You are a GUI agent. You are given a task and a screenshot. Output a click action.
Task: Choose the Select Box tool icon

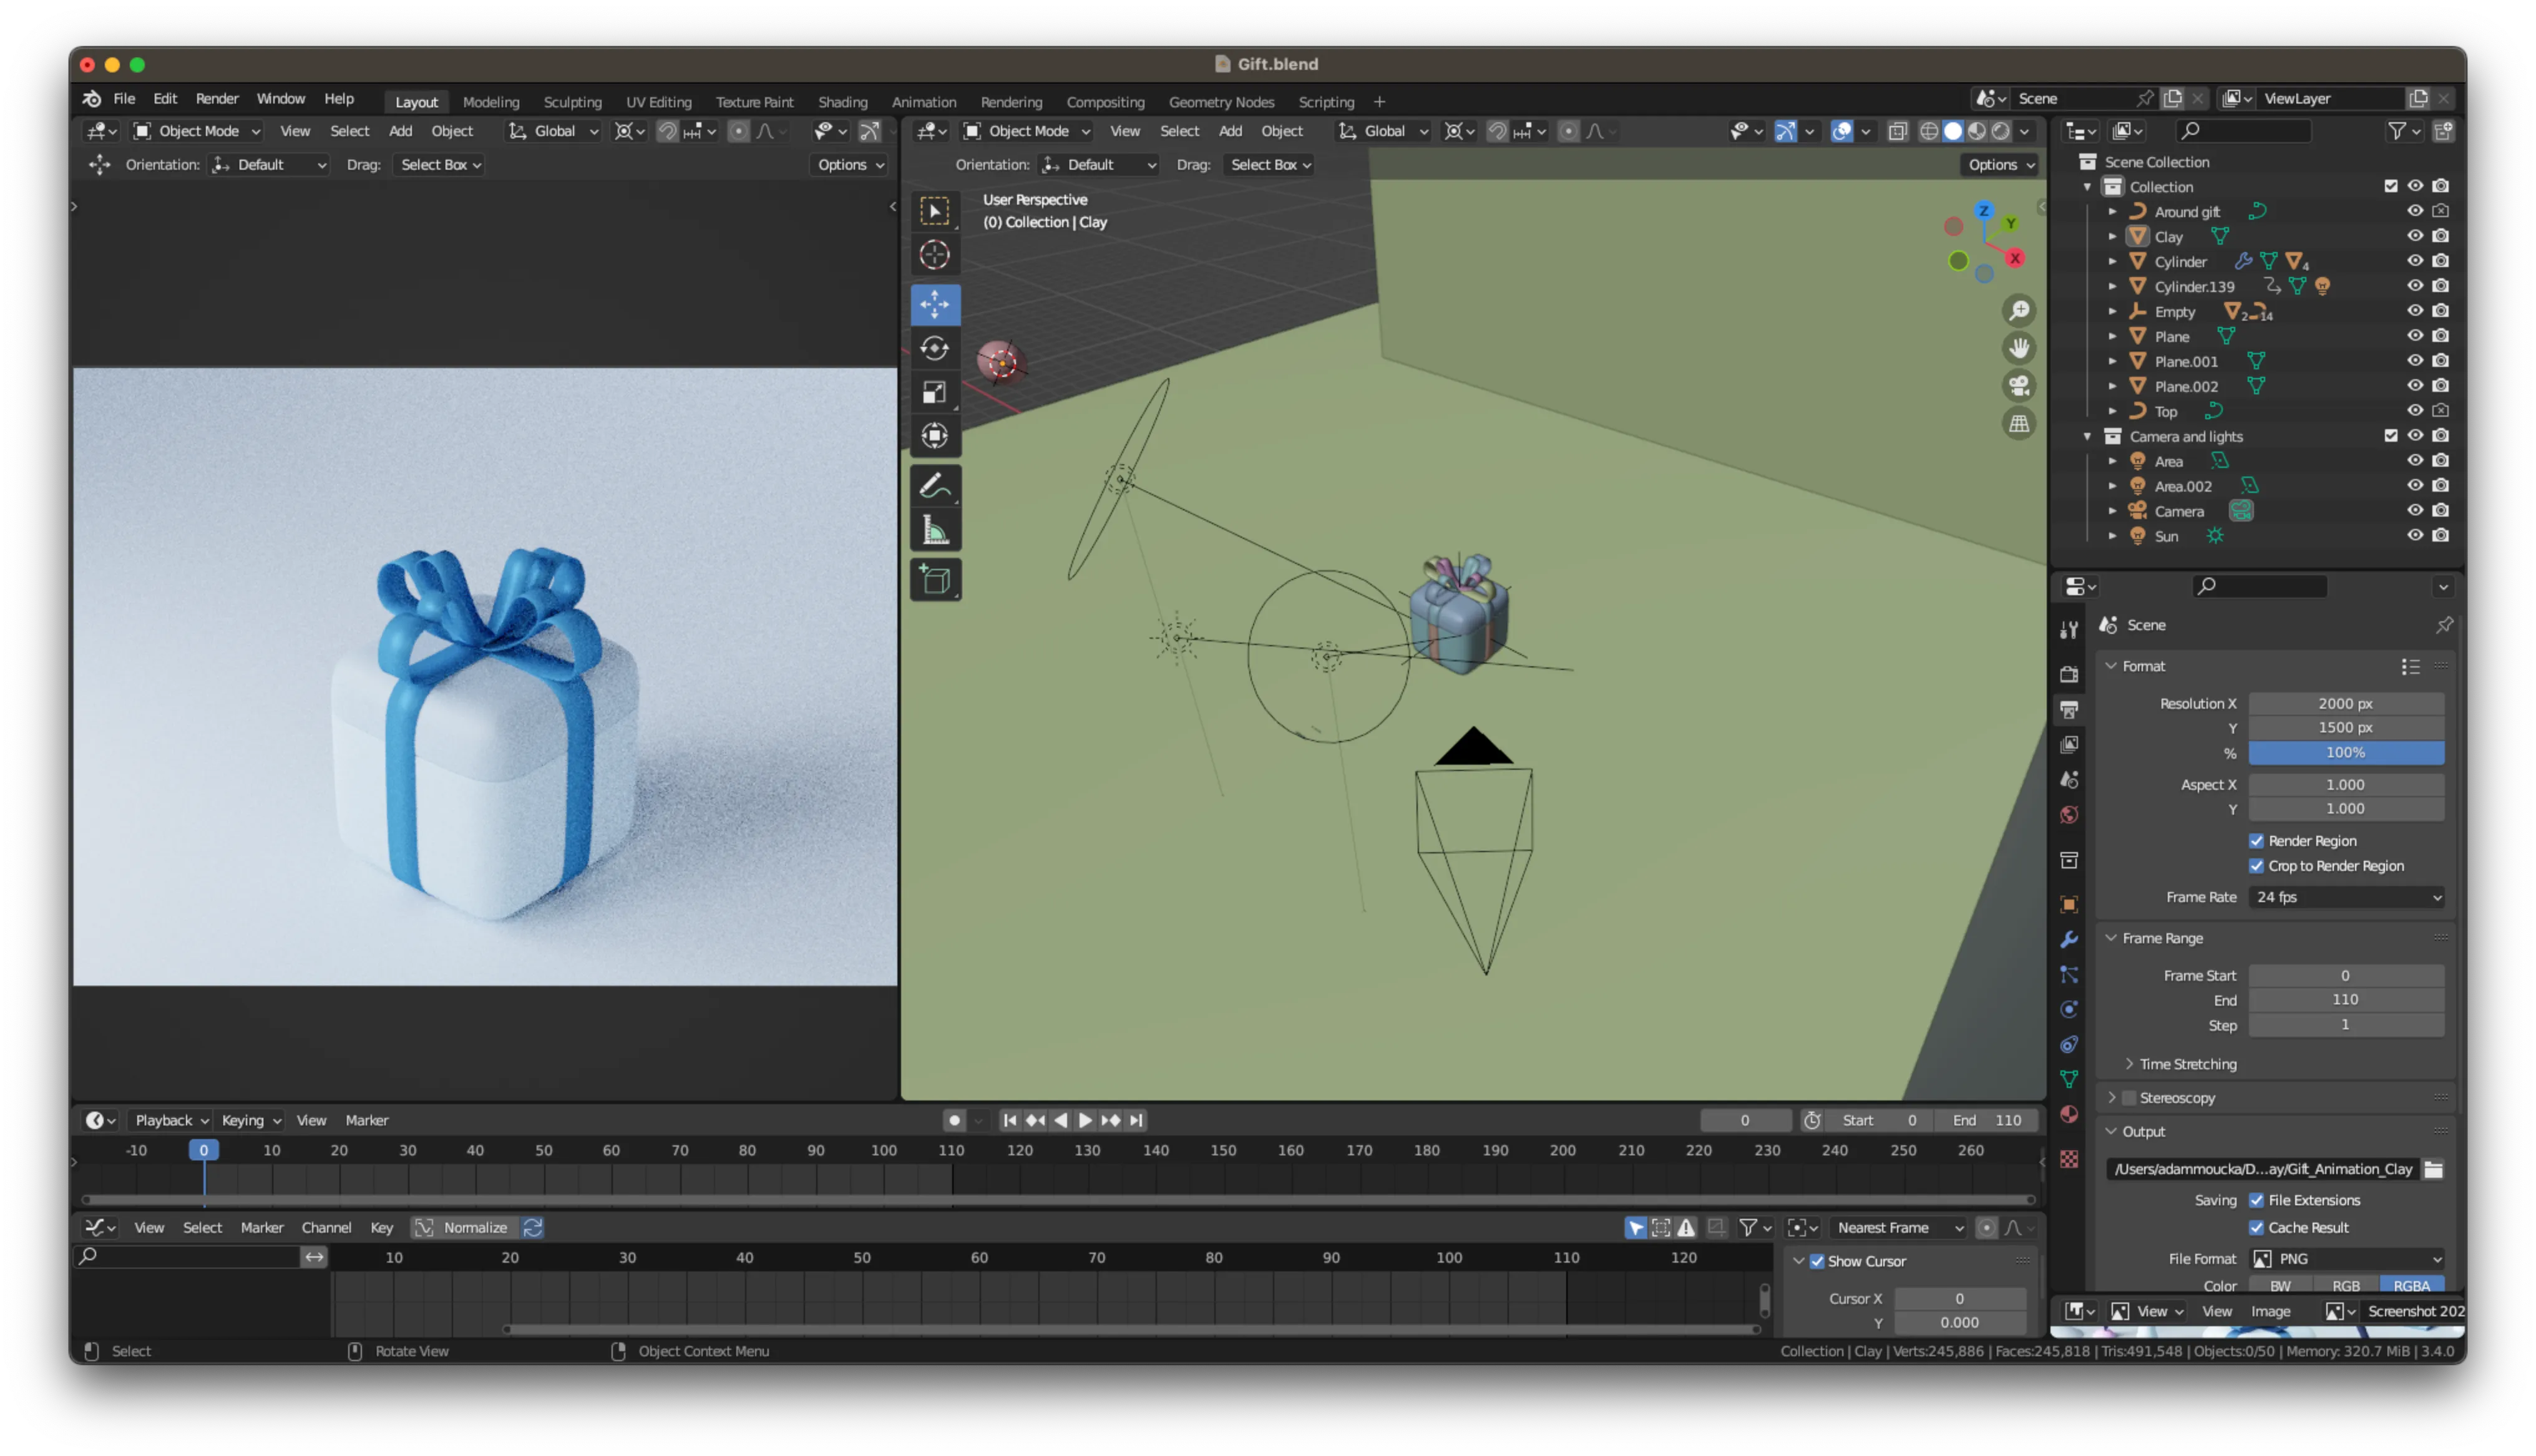pos(935,211)
